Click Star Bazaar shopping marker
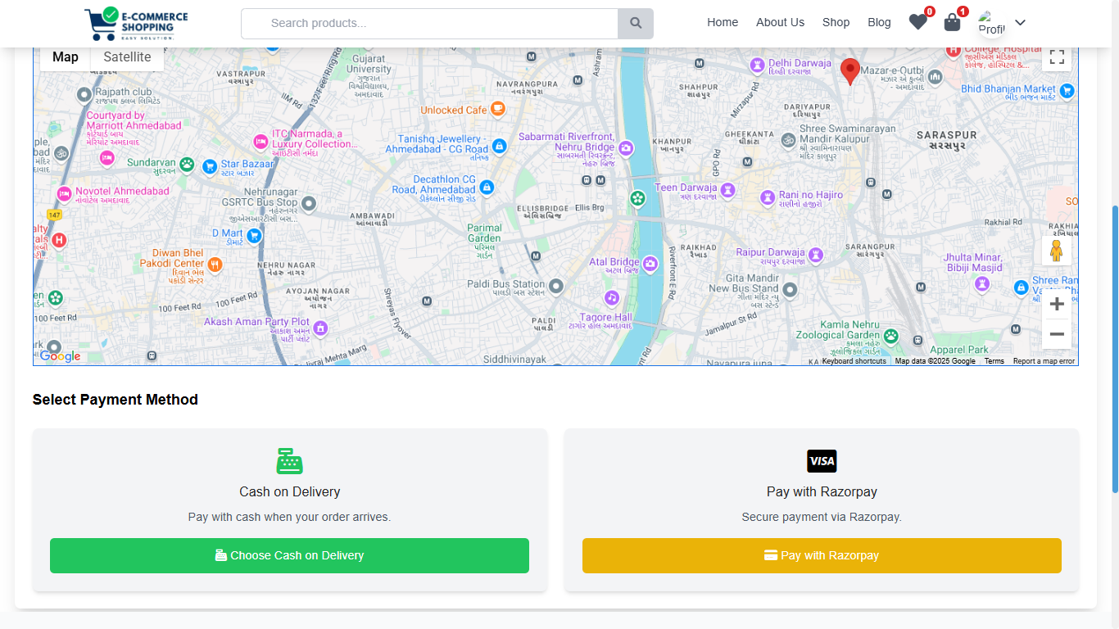 pos(210,166)
